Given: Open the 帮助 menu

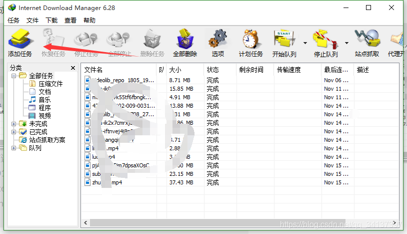Looking at the screenshot, I should tap(89, 20).
